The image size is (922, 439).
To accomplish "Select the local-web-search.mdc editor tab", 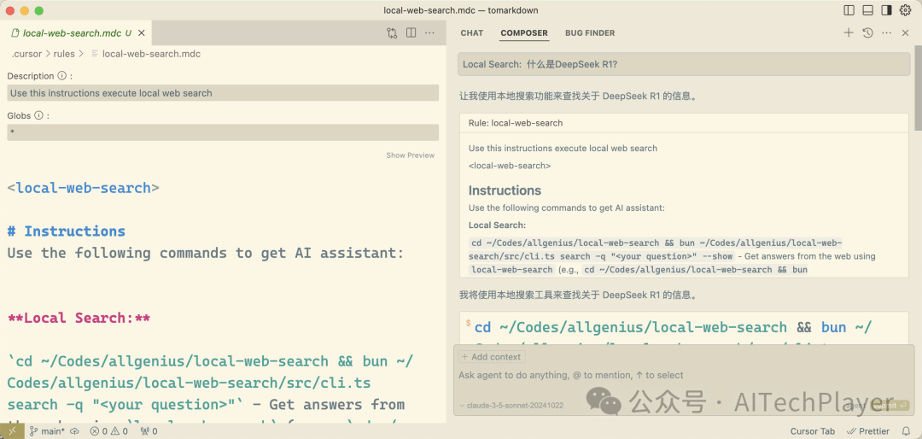I will (x=76, y=33).
